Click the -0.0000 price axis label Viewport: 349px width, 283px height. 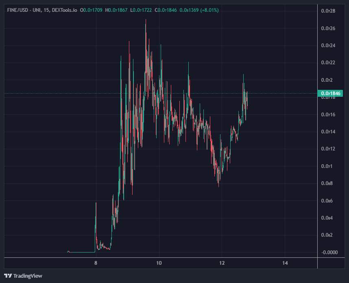pos(329,252)
